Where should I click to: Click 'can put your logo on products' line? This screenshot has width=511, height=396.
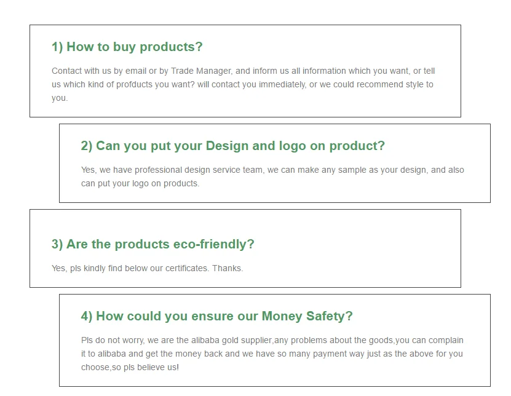140,183
